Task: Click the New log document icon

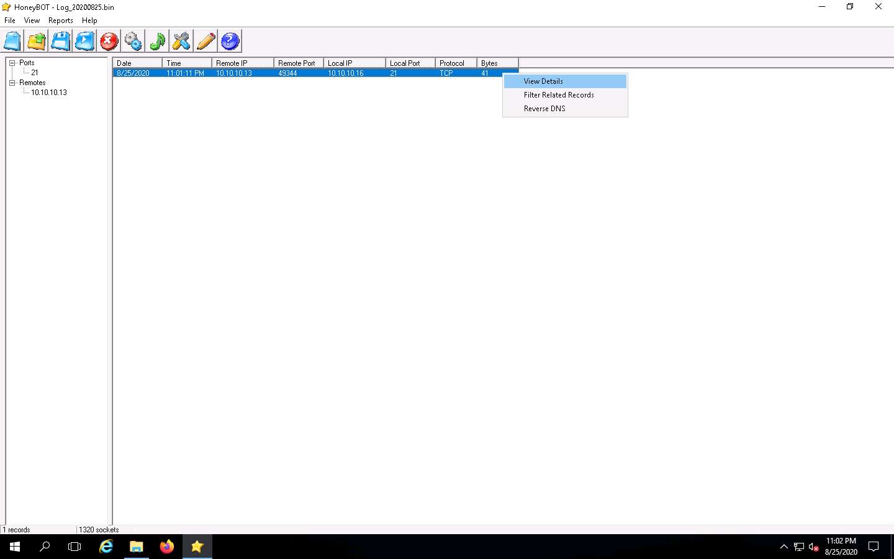Action: tap(12, 42)
